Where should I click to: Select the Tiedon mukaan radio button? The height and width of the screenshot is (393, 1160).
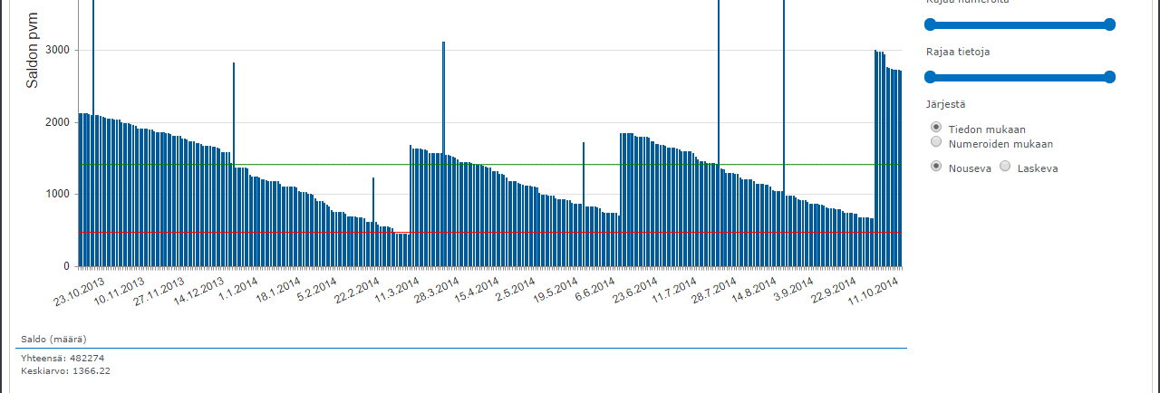936,128
